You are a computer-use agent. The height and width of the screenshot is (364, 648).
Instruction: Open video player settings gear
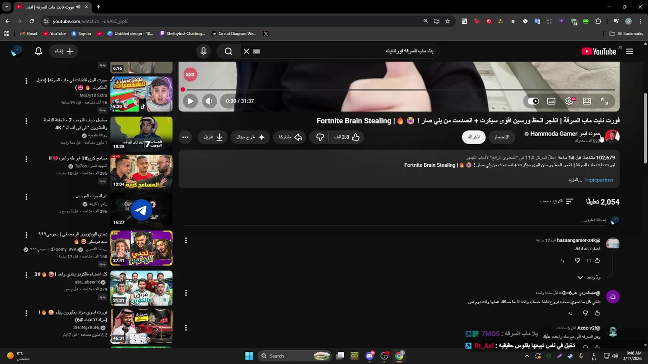click(x=569, y=101)
